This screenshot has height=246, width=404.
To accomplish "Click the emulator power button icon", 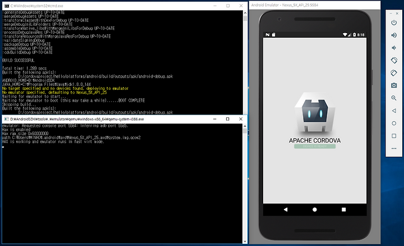I will tap(394, 22).
